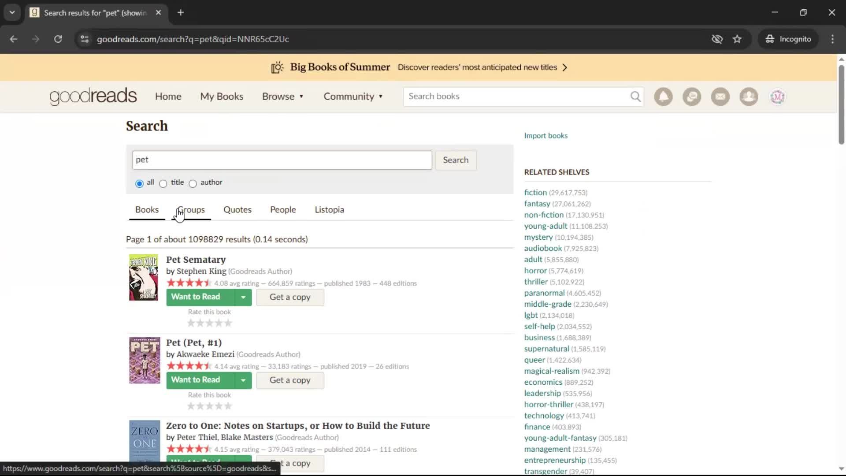Click the page vertical scrollbar thumb
Viewport: 846px width, 476px height.
(841, 104)
